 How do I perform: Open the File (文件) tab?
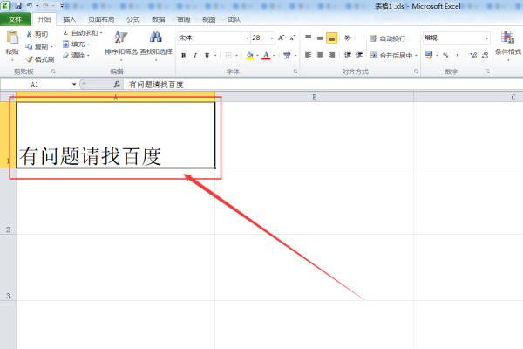[15, 20]
